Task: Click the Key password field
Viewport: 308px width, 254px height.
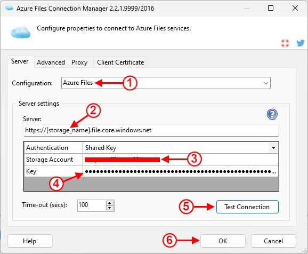Action: (181, 171)
